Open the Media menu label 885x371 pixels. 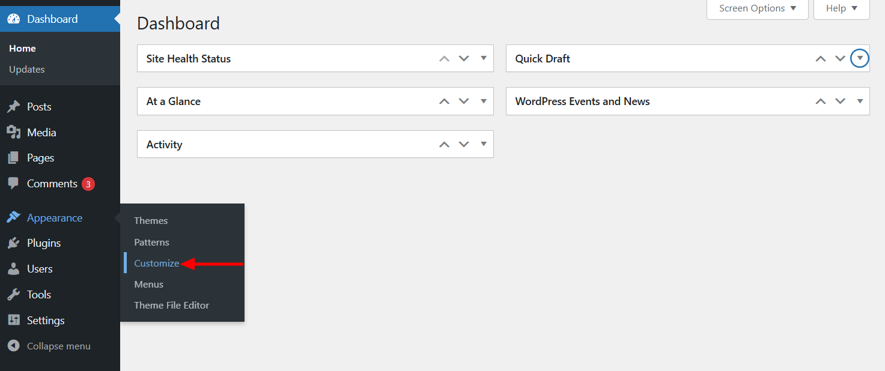pos(41,132)
